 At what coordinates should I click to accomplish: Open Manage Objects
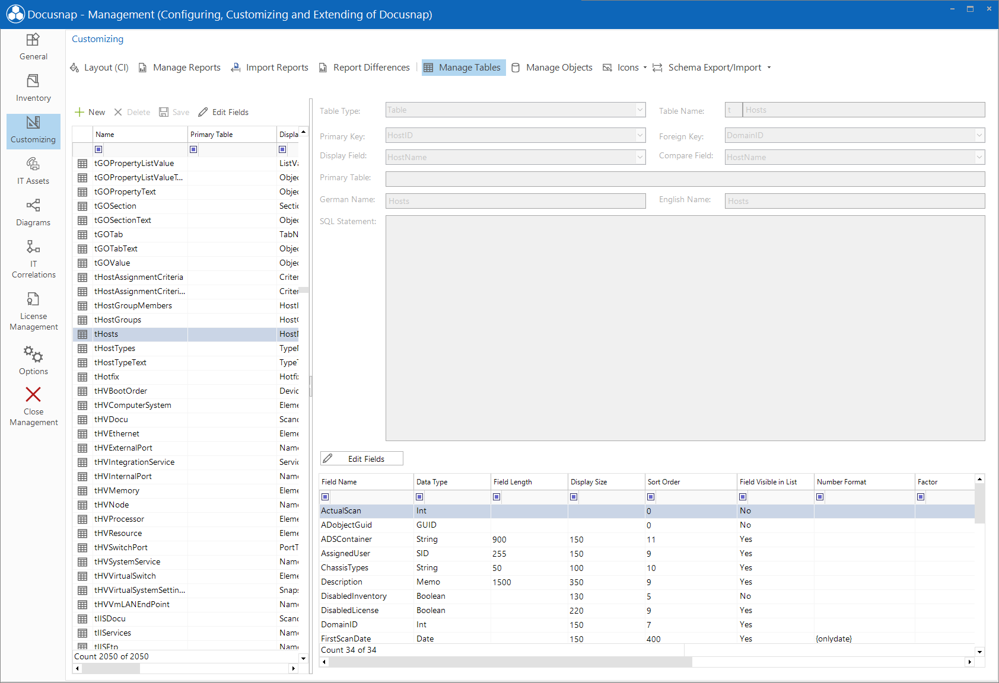click(x=552, y=68)
